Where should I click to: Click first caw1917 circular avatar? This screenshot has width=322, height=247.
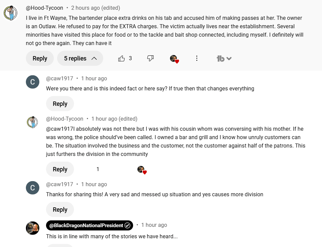pos(33,82)
